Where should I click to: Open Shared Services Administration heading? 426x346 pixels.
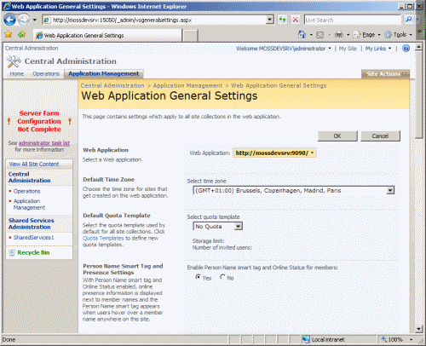[31, 223]
